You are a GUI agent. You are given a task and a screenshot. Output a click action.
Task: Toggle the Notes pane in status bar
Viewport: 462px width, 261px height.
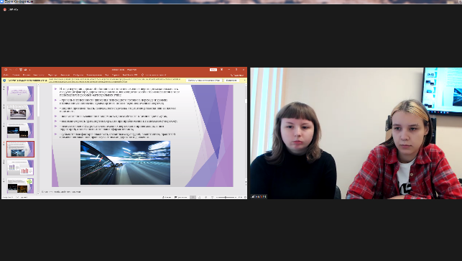point(167,197)
